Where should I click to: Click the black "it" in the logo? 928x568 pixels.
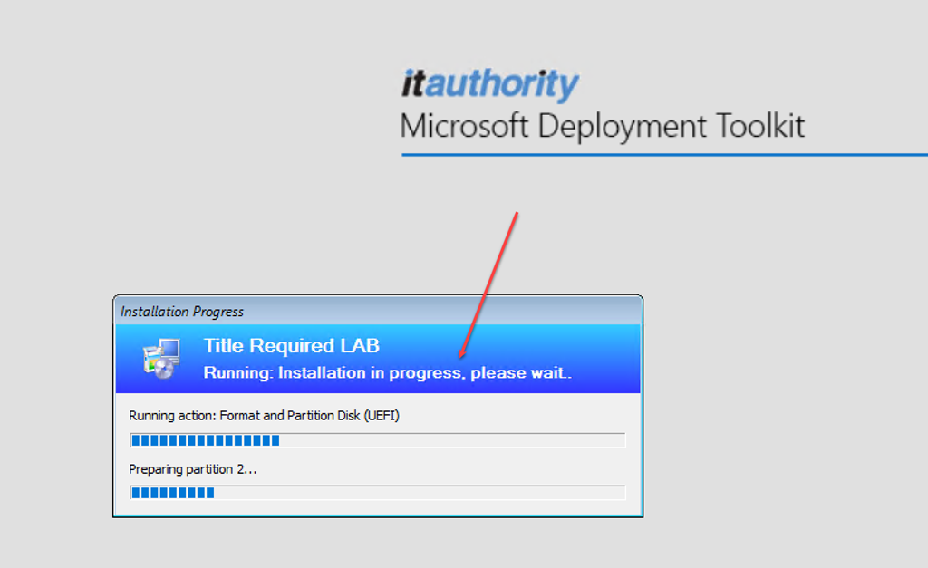pos(412,84)
